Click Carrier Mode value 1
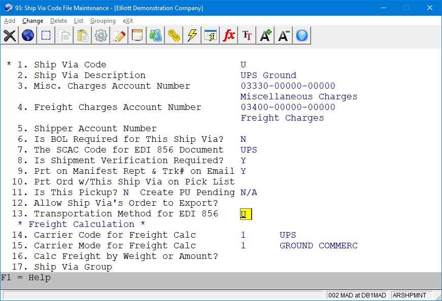This screenshot has height=301, width=442. tap(243, 246)
